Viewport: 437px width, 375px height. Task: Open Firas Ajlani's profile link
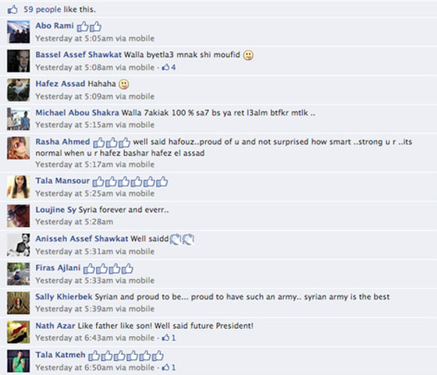58,268
